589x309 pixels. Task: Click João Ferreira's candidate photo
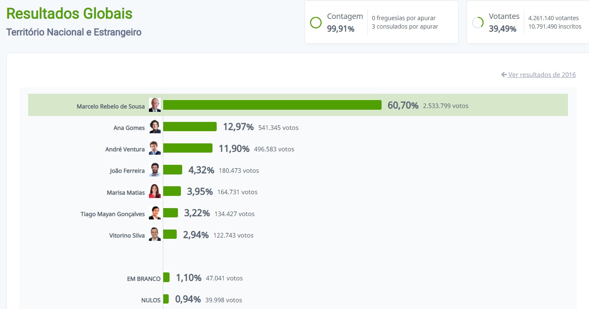point(155,170)
